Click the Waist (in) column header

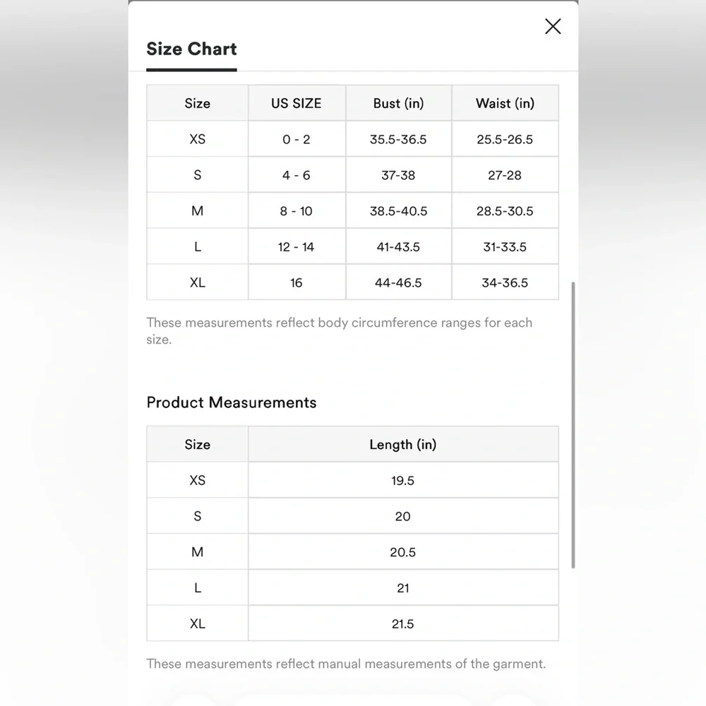(505, 103)
